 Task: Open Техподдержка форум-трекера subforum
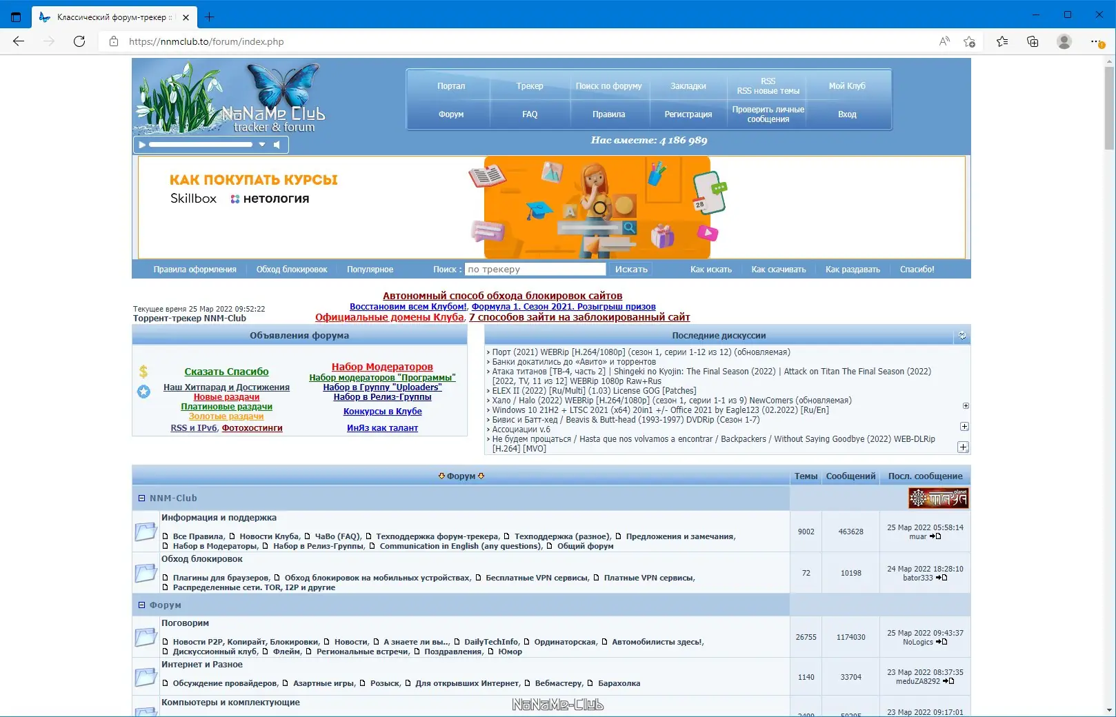pos(437,536)
